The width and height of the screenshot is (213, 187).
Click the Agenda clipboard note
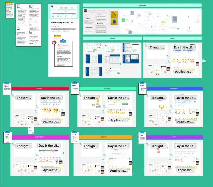(x=63, y=53)
